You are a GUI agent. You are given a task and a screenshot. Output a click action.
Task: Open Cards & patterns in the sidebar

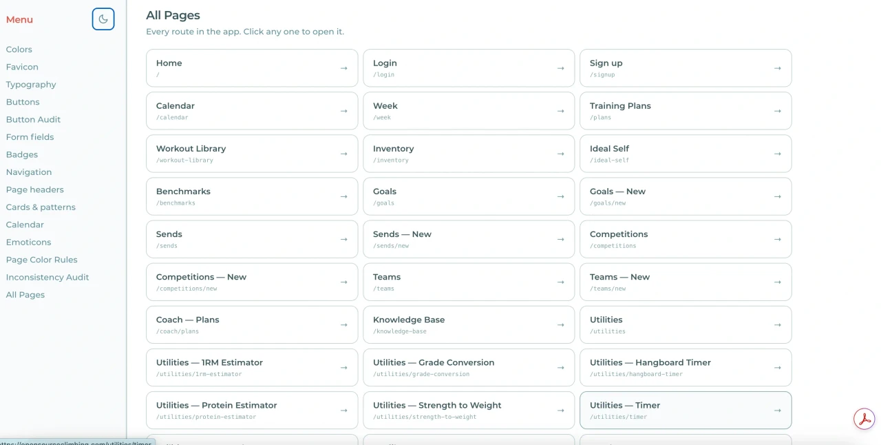click(x=41, y=207)
